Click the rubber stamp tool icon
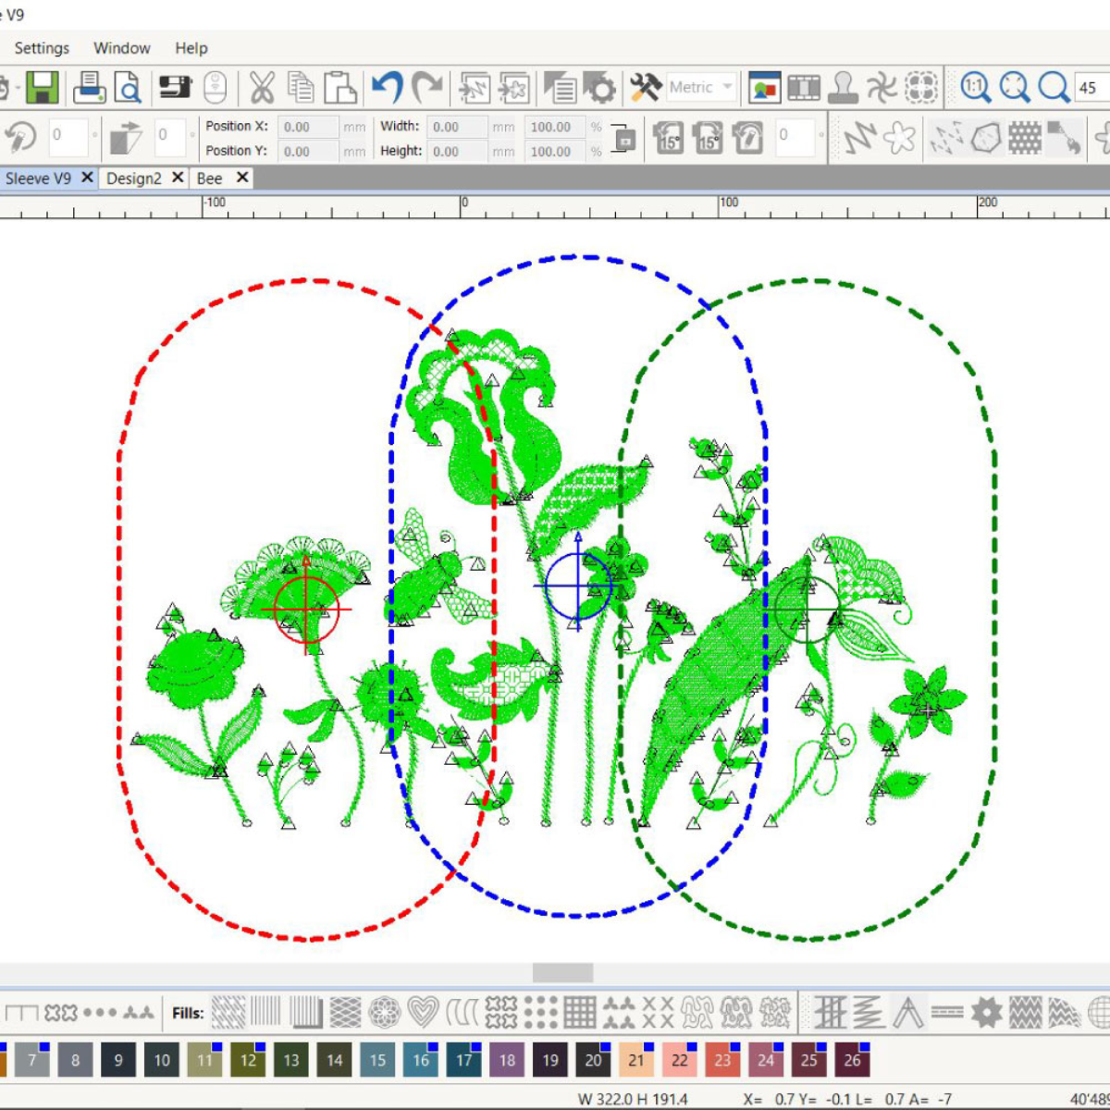Viewport: 1110px width, 1110px height. [843, 88]
